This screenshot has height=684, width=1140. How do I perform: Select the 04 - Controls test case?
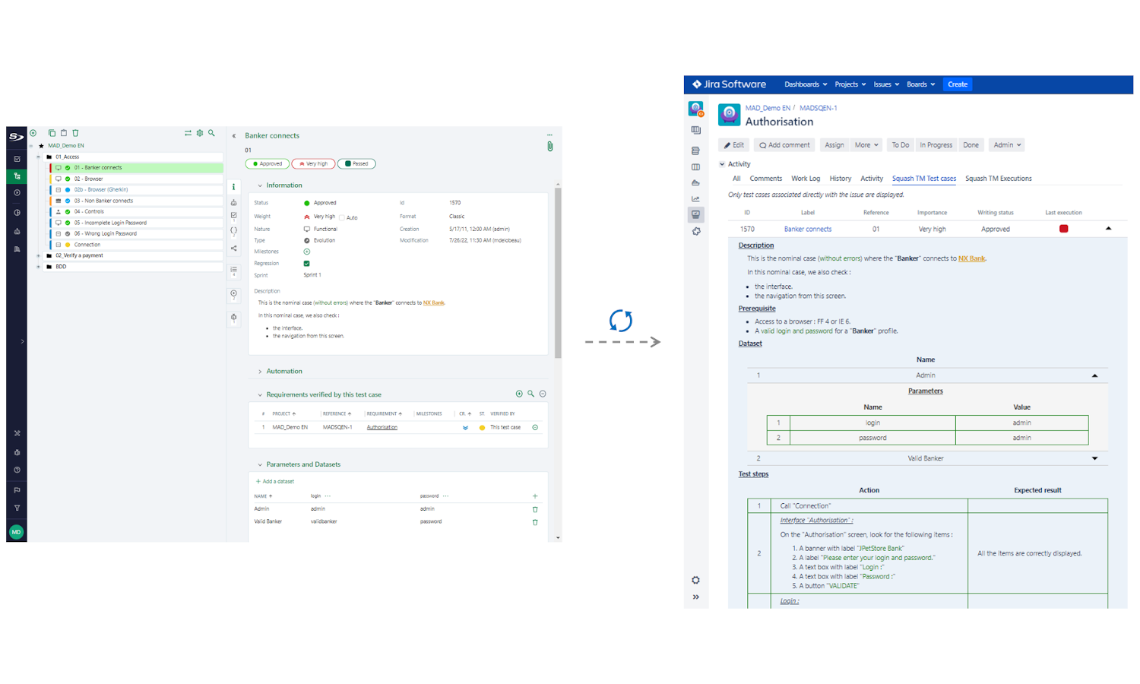(89, 212)
